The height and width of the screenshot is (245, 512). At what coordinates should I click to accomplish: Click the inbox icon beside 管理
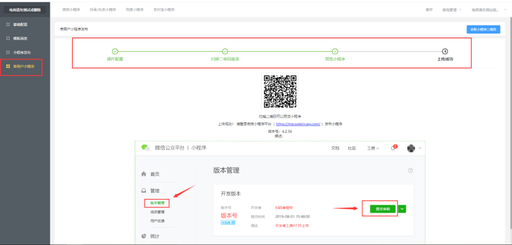pos(143,191)
